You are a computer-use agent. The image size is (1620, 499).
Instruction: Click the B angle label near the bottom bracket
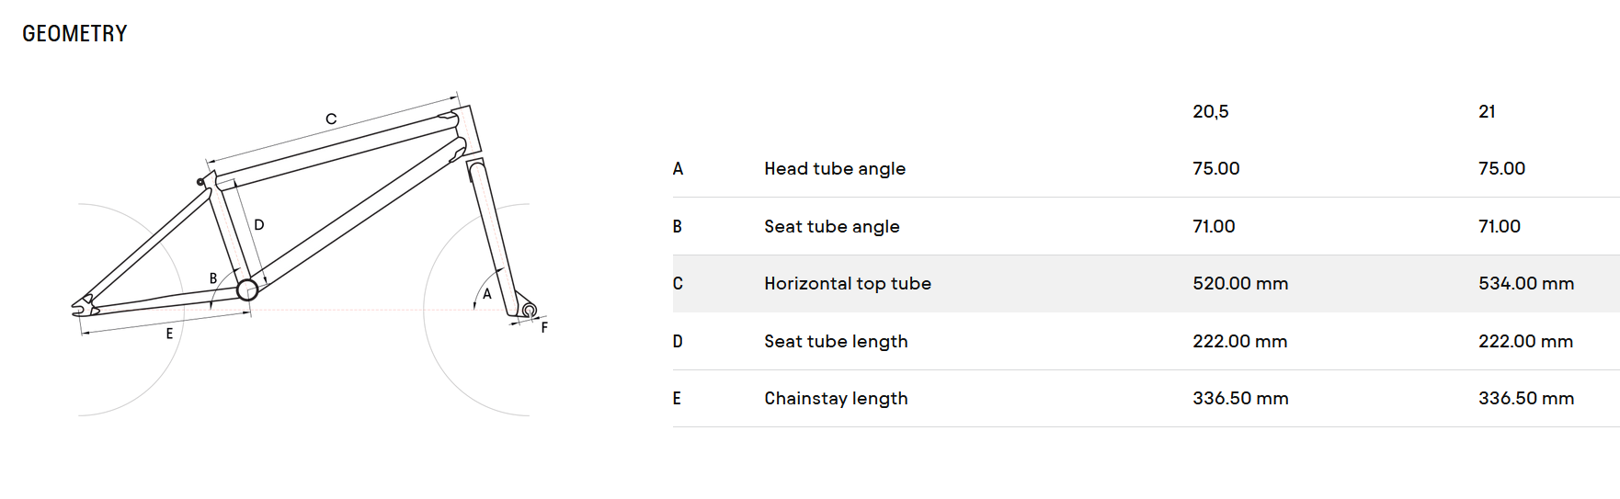click(213, 278)
